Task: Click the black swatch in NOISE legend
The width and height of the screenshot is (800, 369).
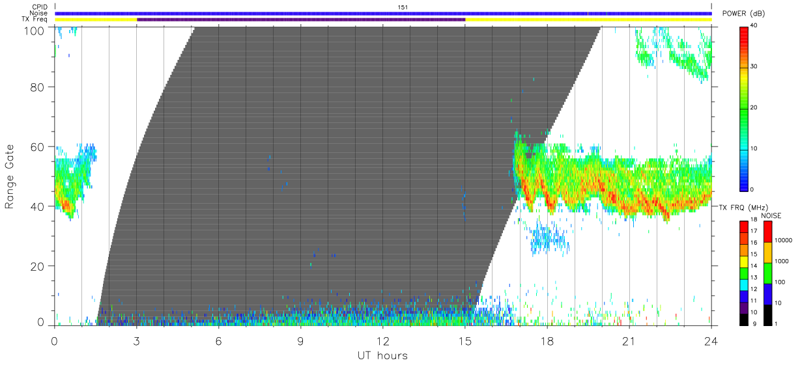Action: pyautogui.click(x=767, y=315)
